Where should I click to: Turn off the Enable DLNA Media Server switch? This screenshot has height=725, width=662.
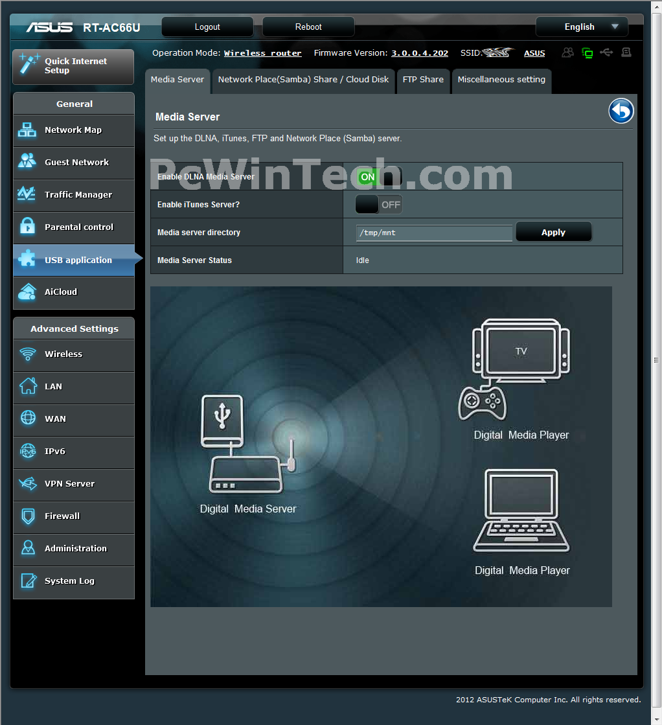click(379, 177)
